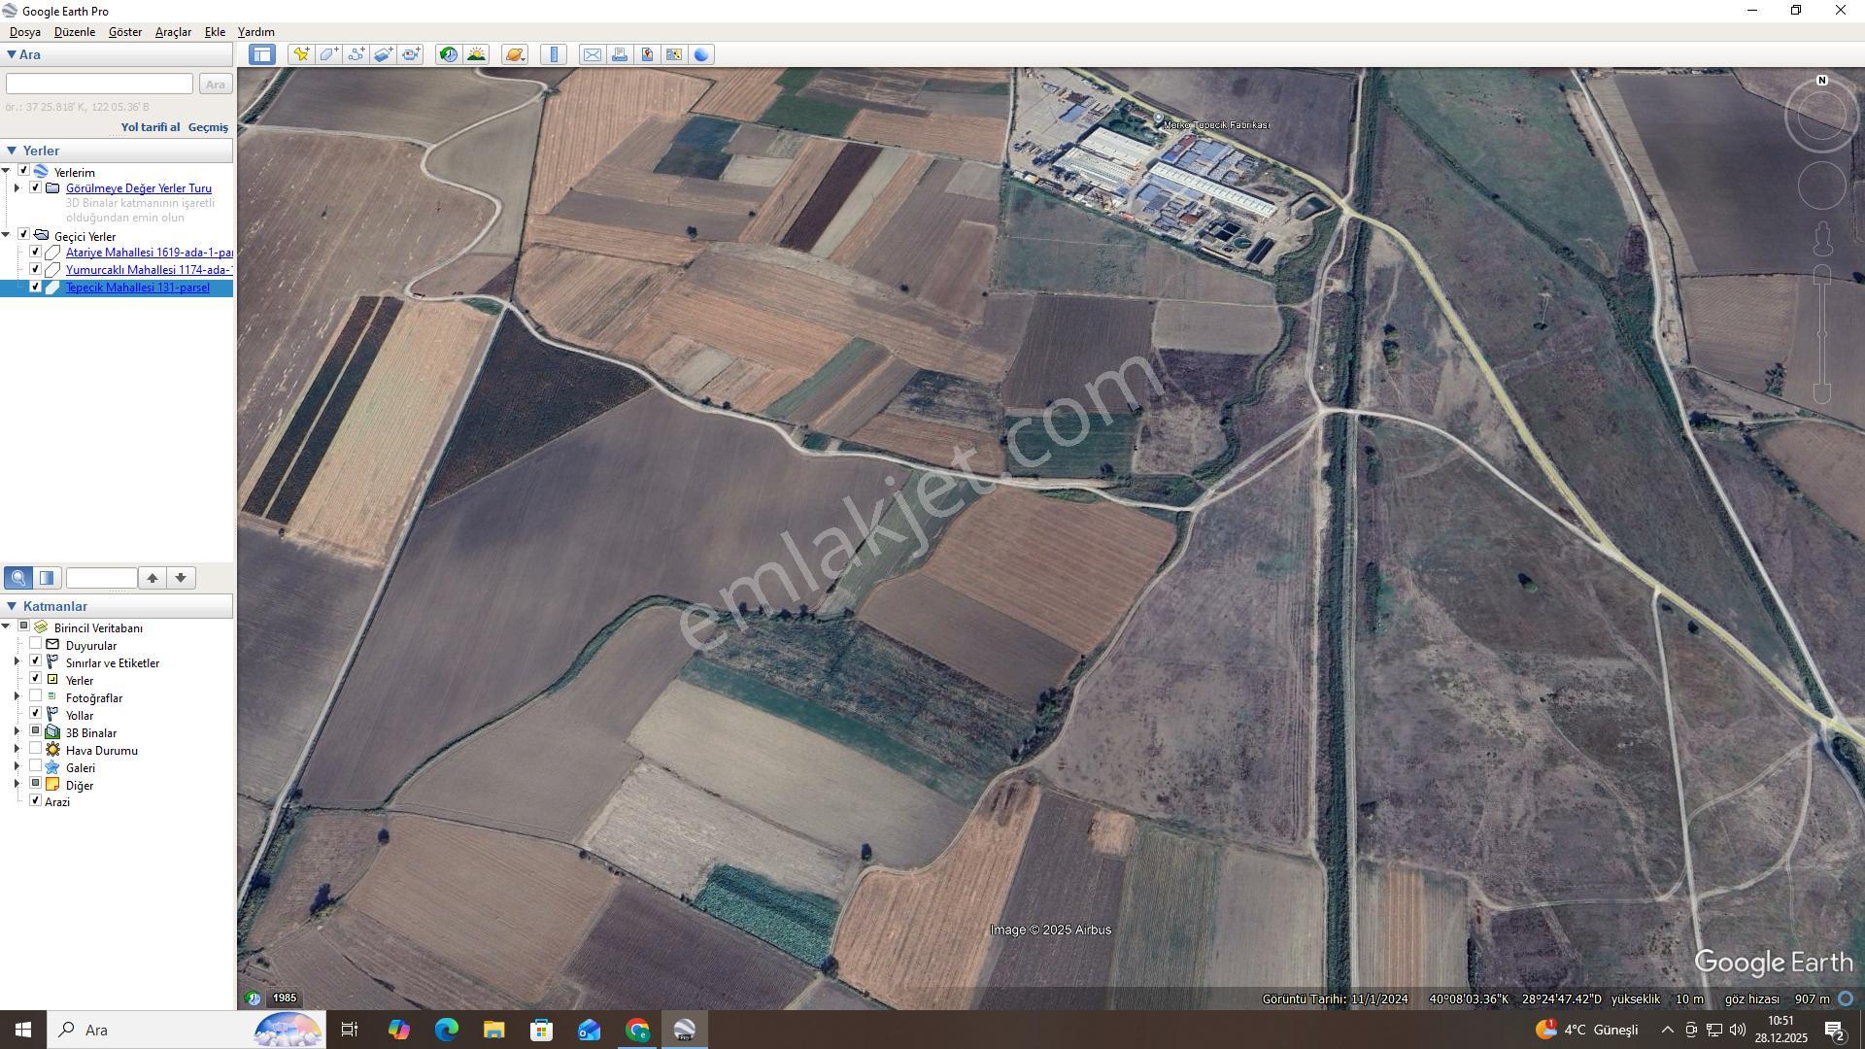This screenshot has width=1865, height=1049.
Task: Expand the Sınırlar ve Etiketler layer
Action: [x=17, y=662]
